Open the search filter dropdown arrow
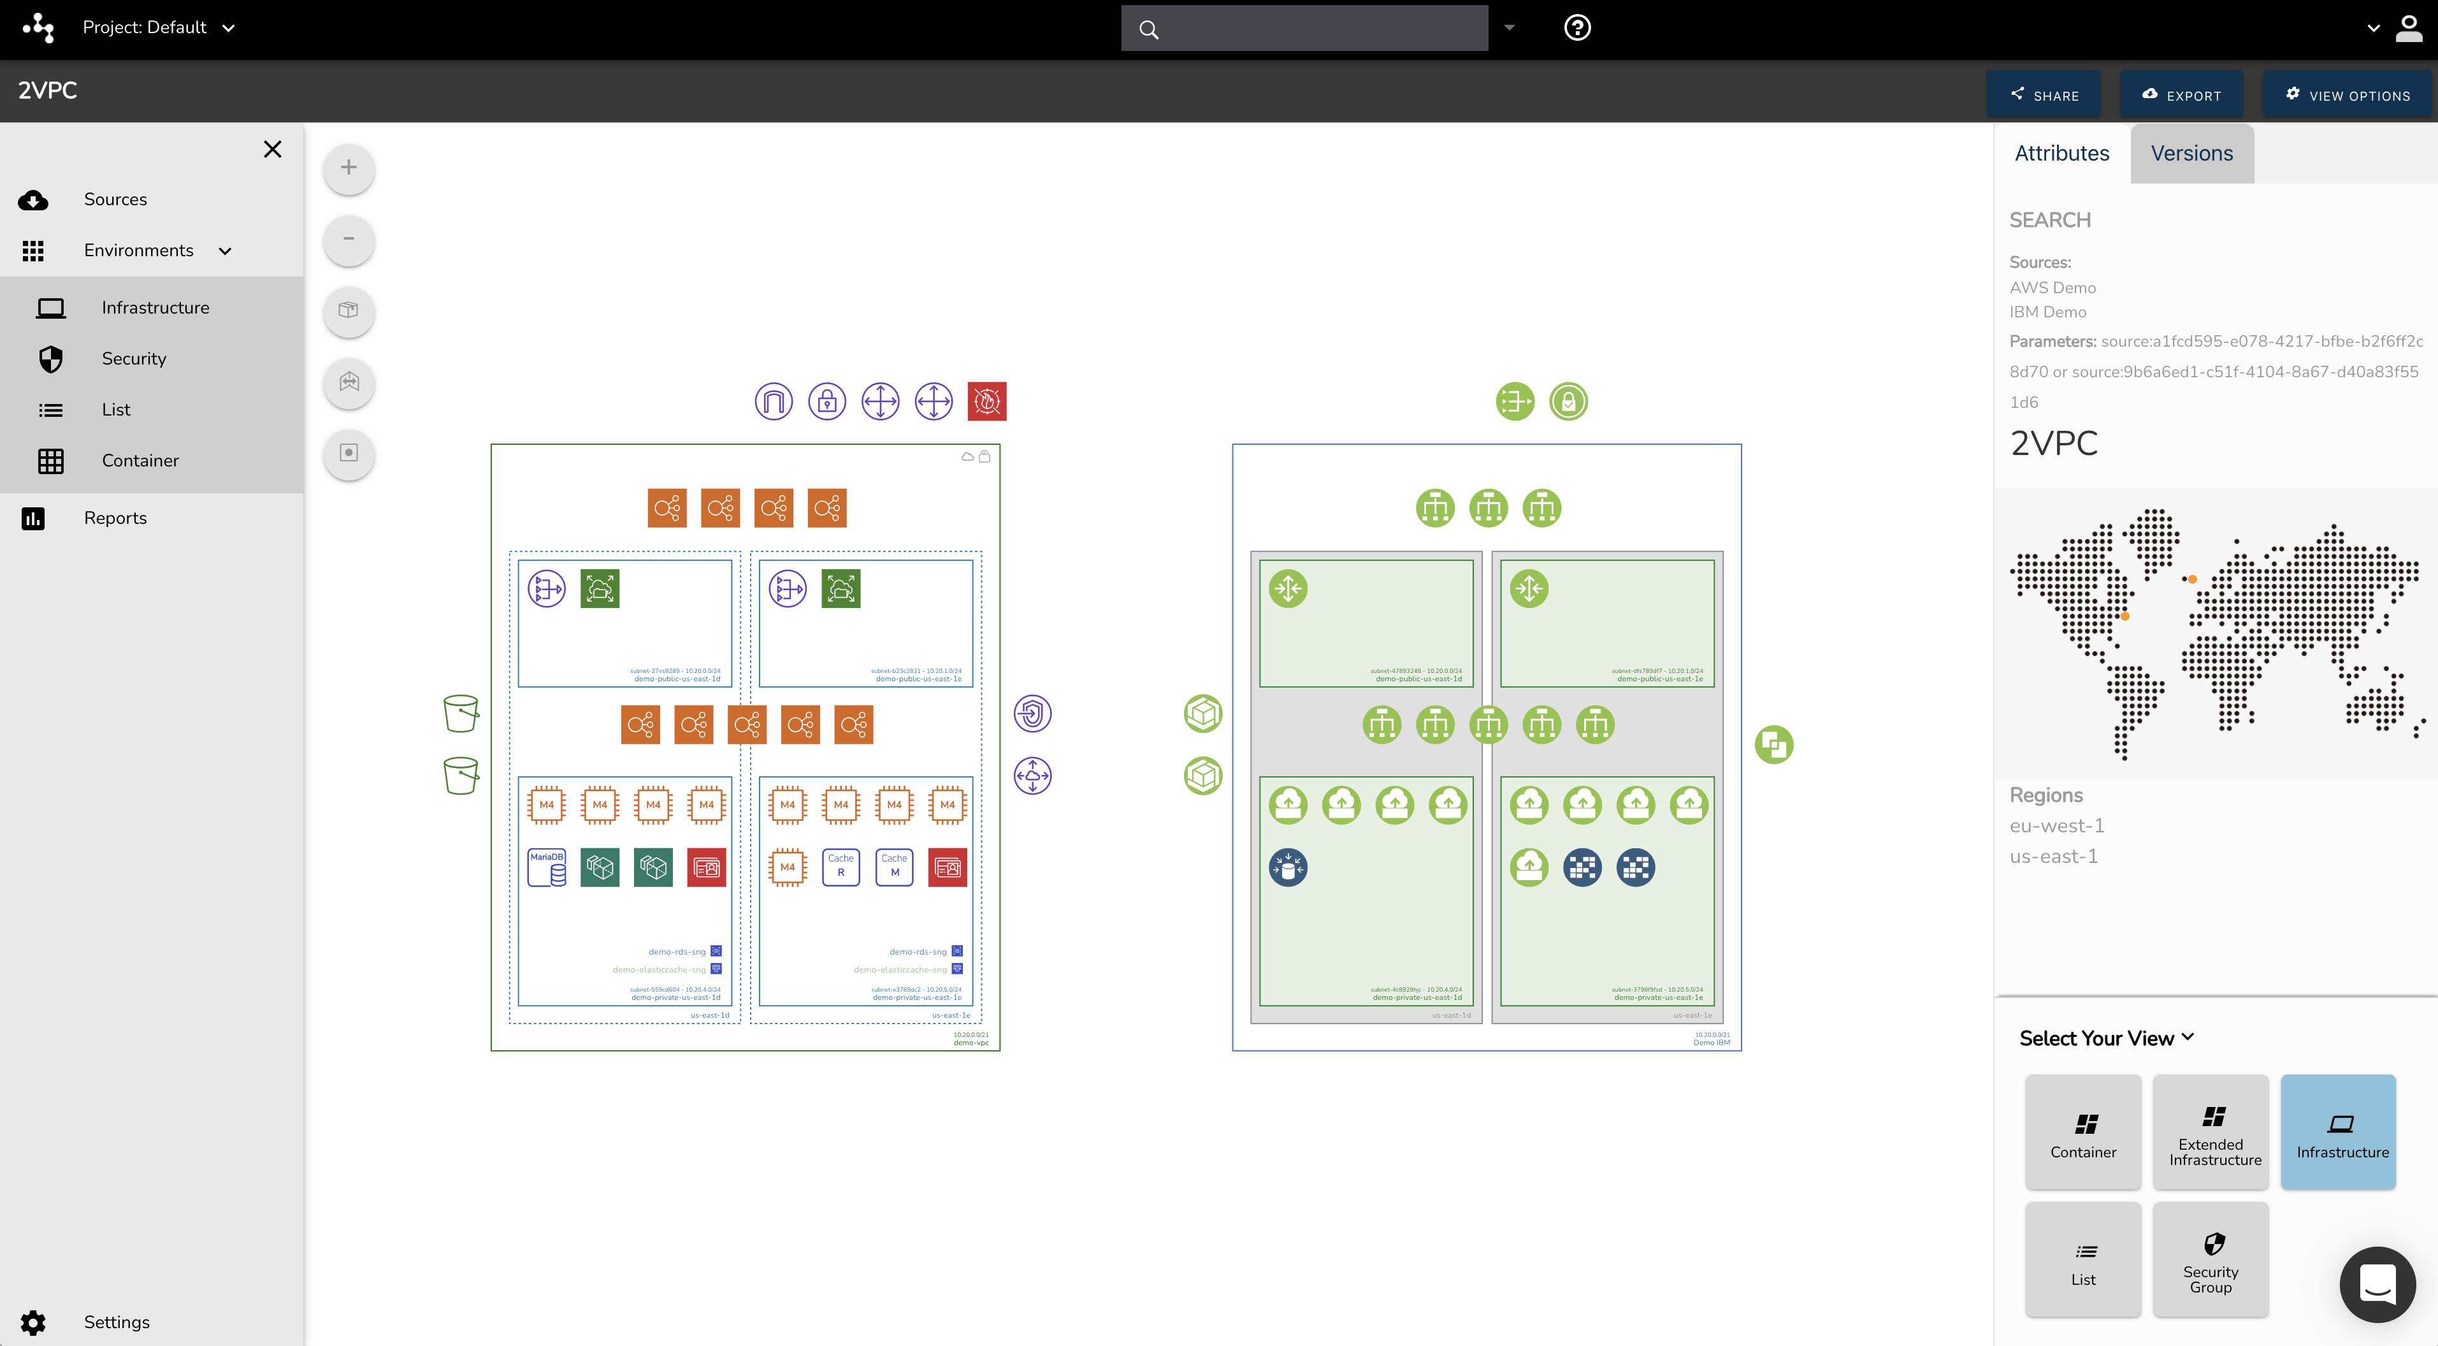 coord(1508,27)
